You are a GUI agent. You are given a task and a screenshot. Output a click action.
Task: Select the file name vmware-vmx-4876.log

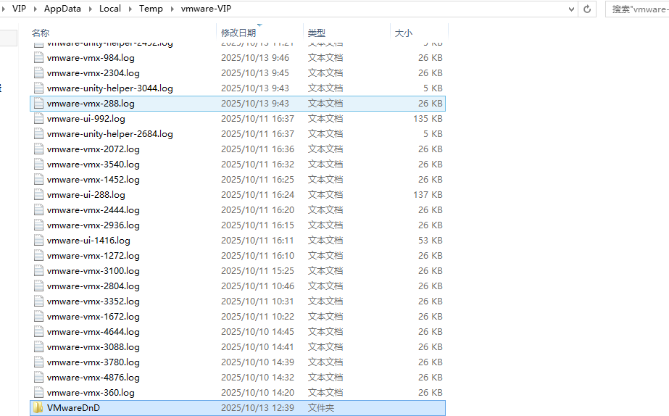click(93, 377)
